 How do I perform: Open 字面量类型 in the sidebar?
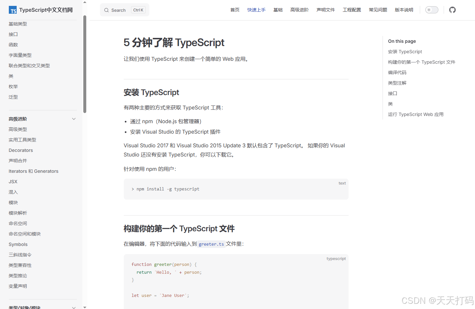(20, 55)
